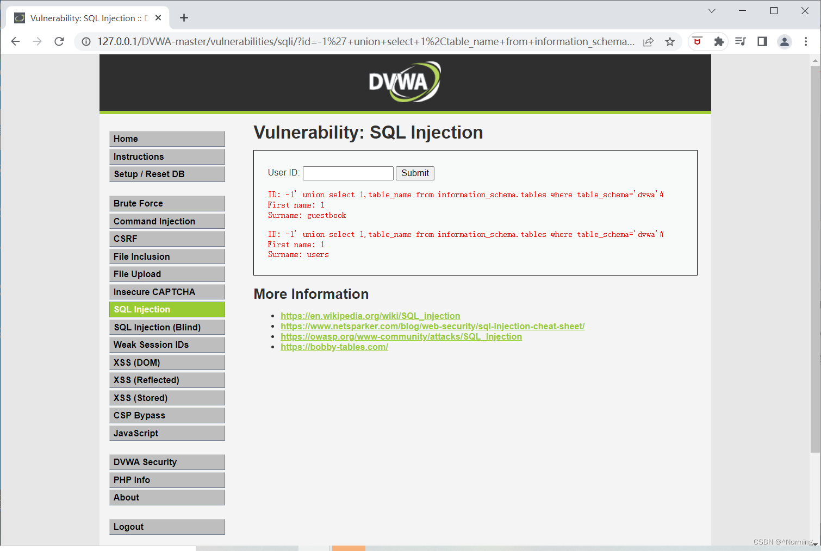Go forward in browser history
This screenshot has height=551, width=821.
point(37,41)
